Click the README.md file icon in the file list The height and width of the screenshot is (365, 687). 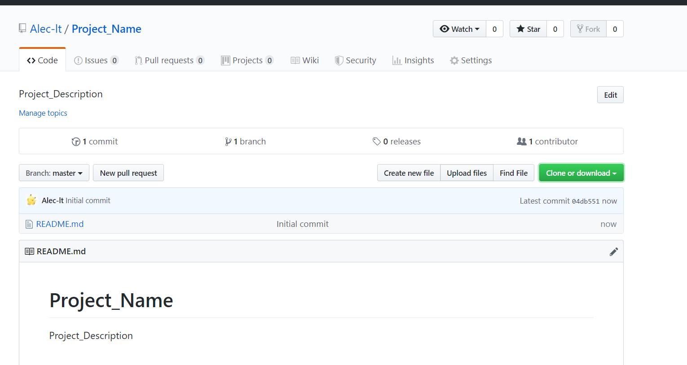click(x=29, y=224)
